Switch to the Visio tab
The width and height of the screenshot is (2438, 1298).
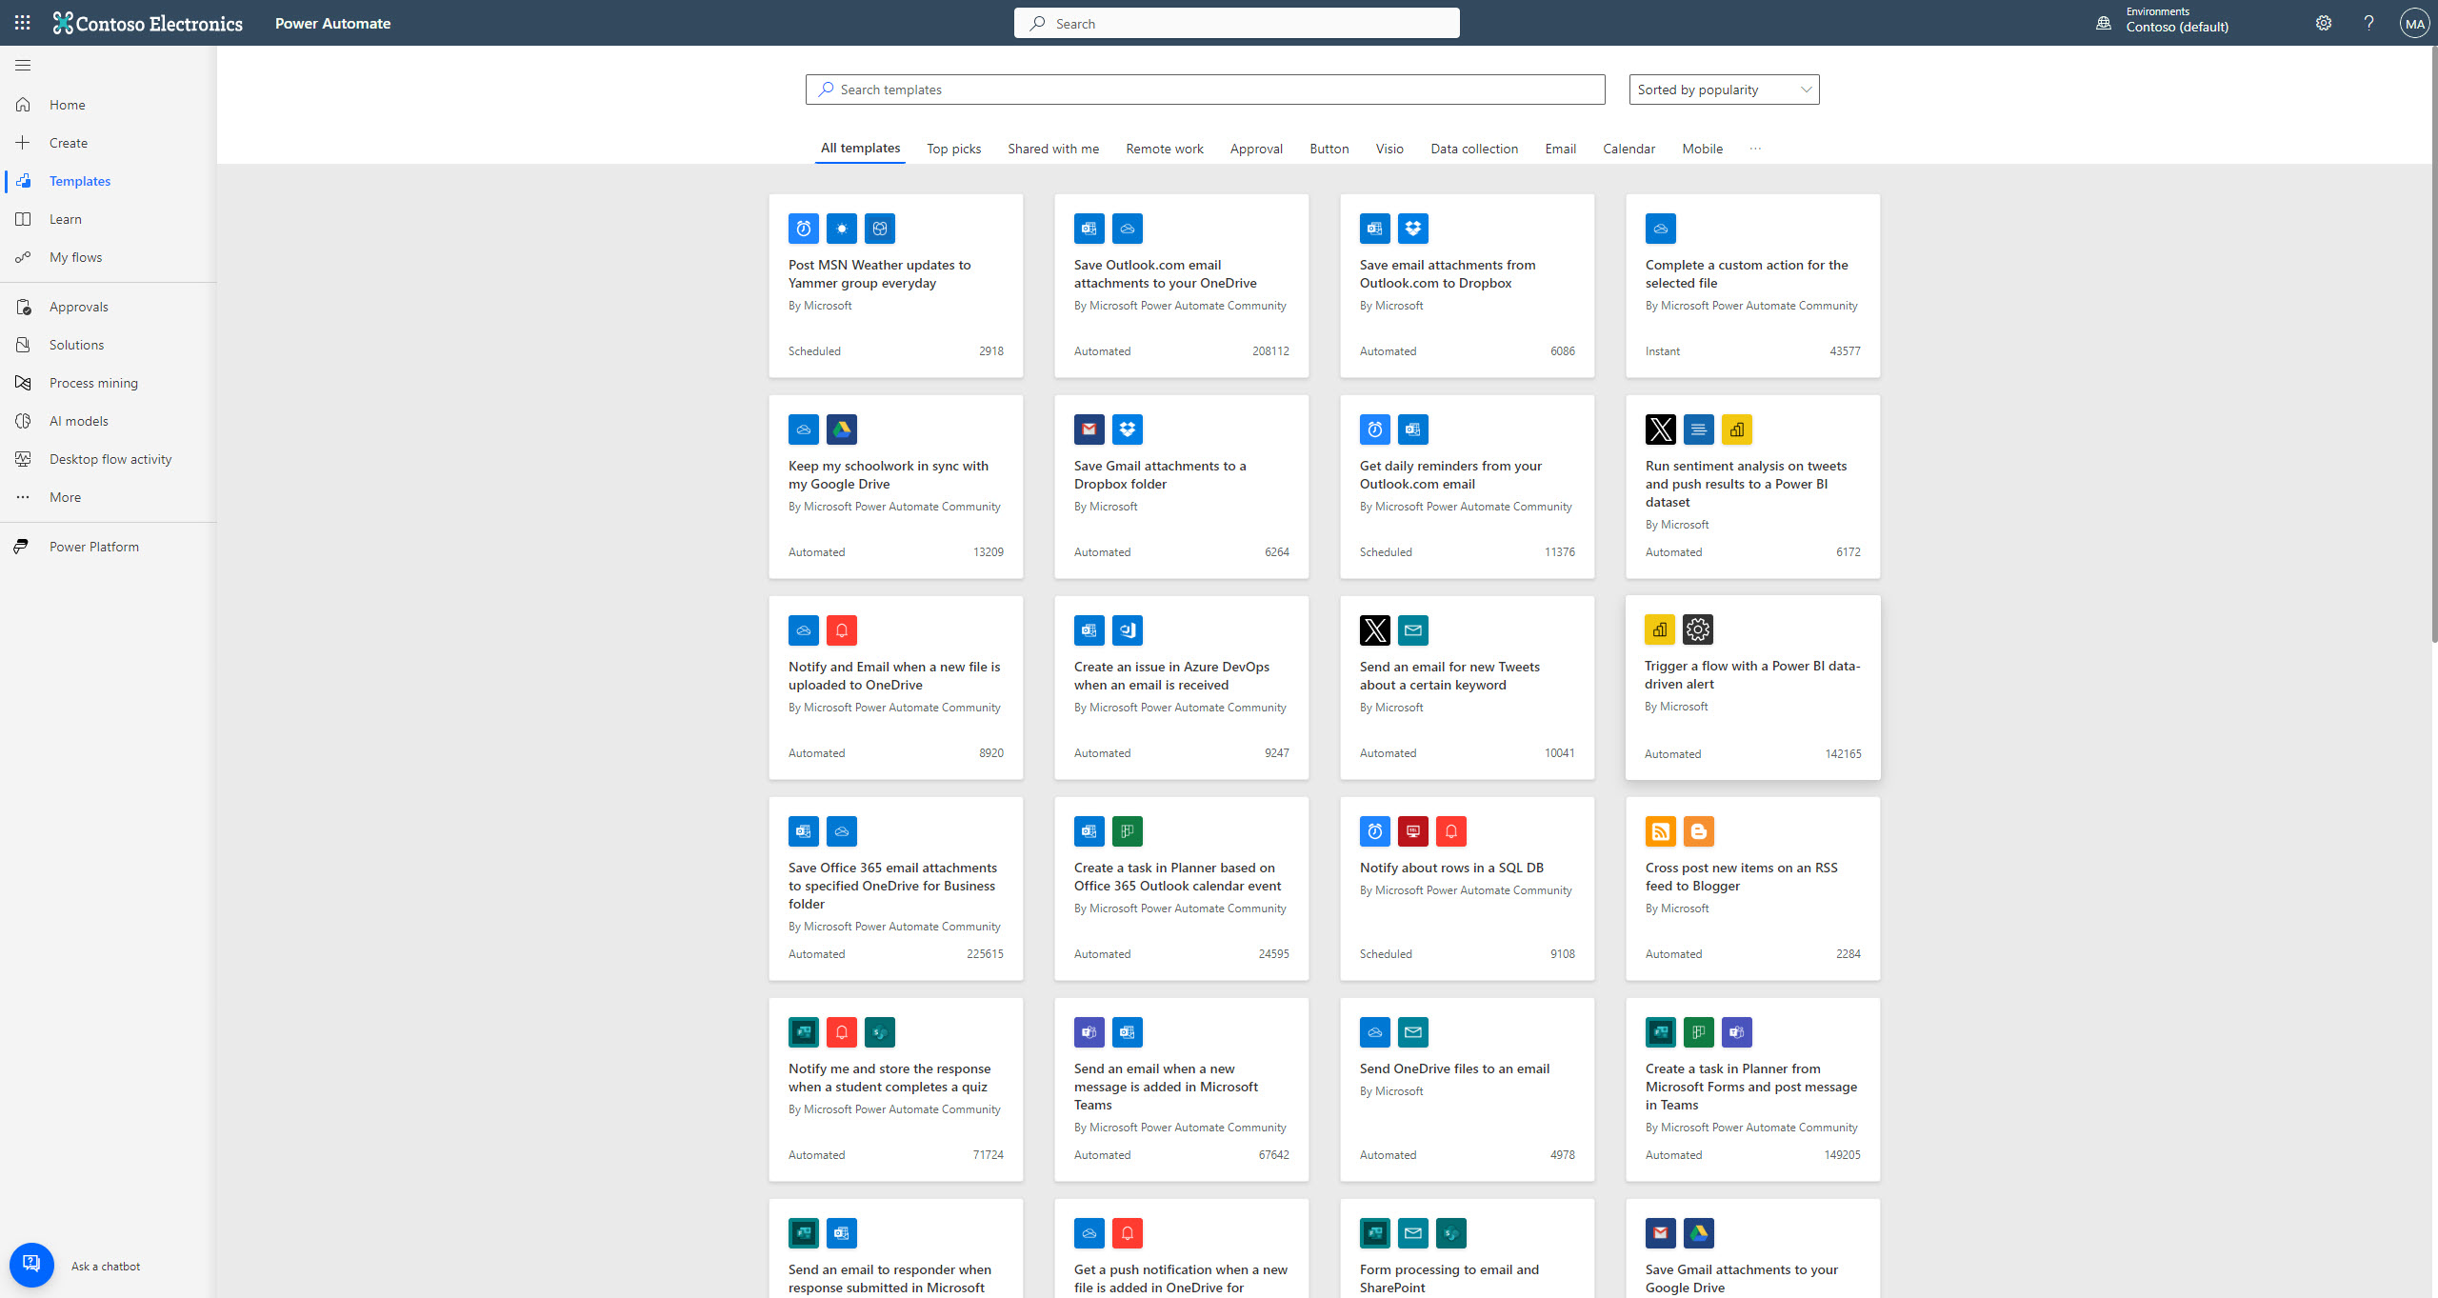pos(1389,149)
